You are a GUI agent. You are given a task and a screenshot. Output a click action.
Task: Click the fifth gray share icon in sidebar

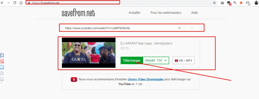coord(2,79)
